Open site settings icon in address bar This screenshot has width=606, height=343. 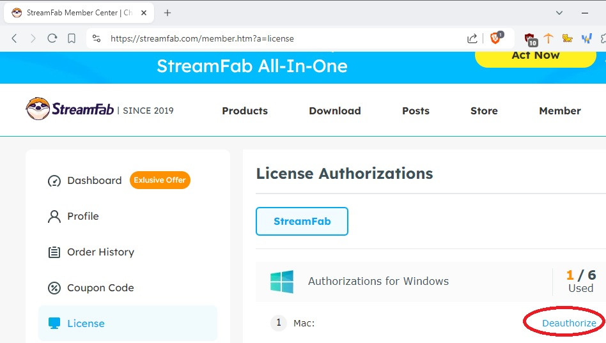click(97, 38)
